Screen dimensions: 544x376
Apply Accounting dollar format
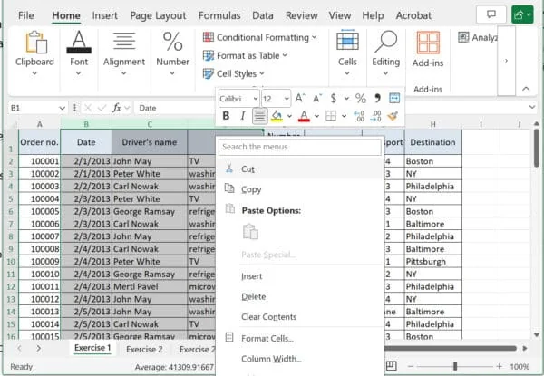pyautogui.click(x=334, y=99)
